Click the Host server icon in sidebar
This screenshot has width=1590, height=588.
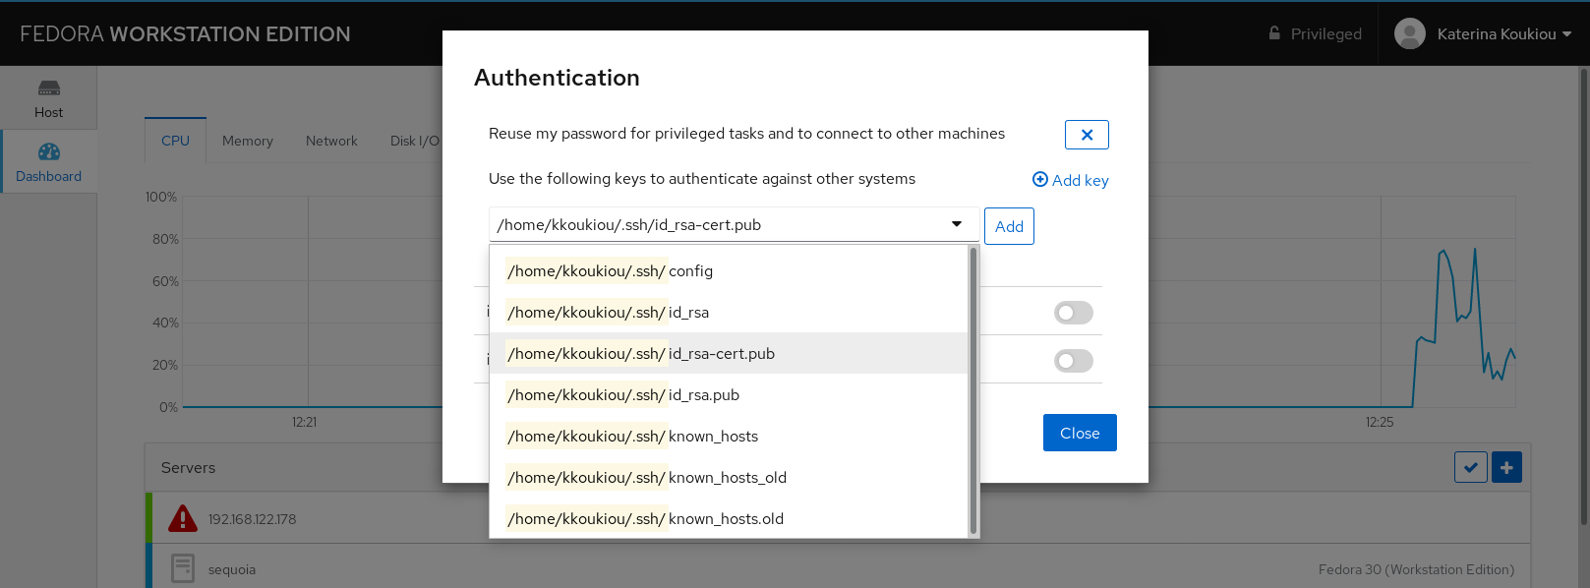point(48,88)
